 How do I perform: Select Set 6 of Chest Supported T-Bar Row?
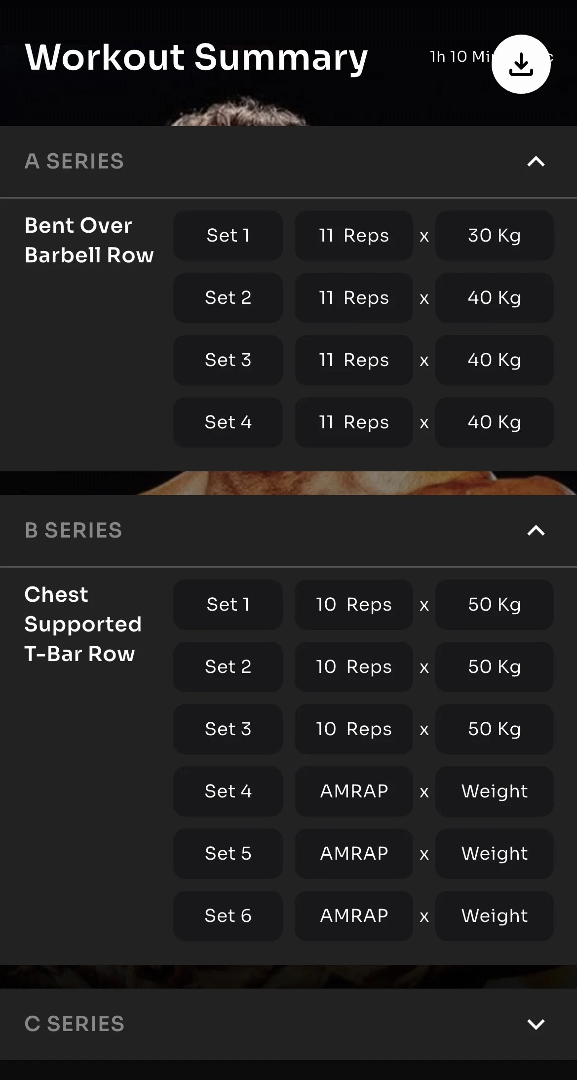(x=228, y=916)
